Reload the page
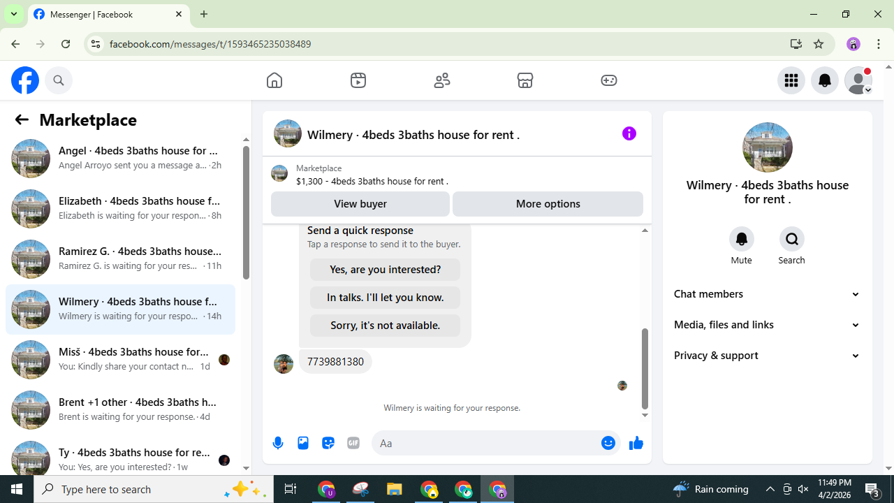Viewport: 894px width, 503px height. pyautogui.click(x=66, y=44)
